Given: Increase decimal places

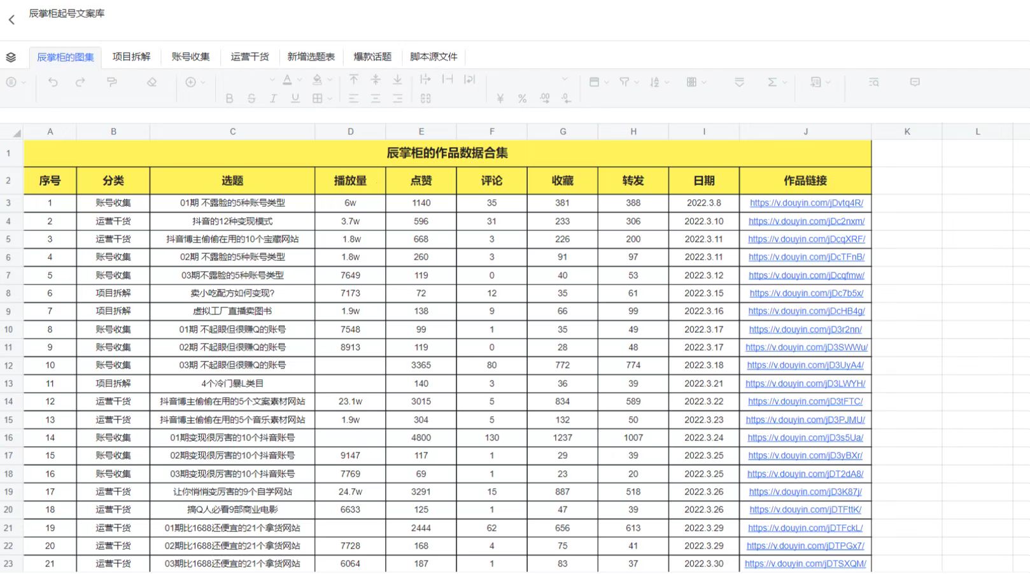Looking at the screenshot, I should tap(544, 99).
